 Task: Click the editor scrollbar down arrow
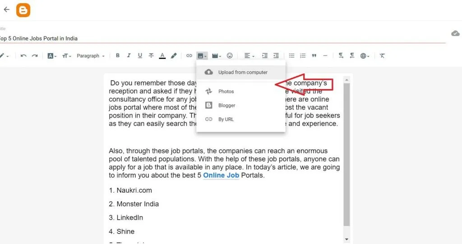(x=347, y=239)
